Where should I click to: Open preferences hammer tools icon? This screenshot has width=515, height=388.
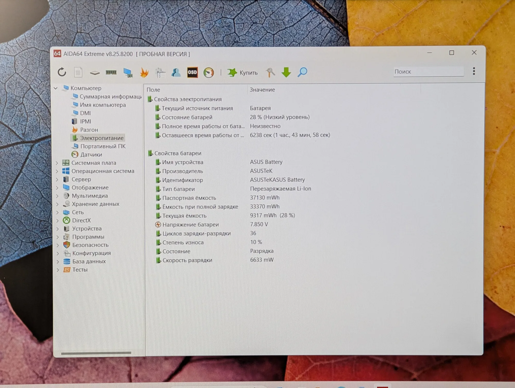(270, 72)
